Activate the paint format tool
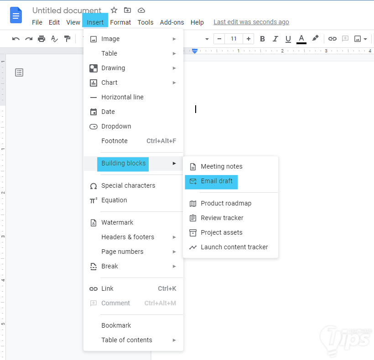Viewport: 374px width, 360px height. (67, 39)
